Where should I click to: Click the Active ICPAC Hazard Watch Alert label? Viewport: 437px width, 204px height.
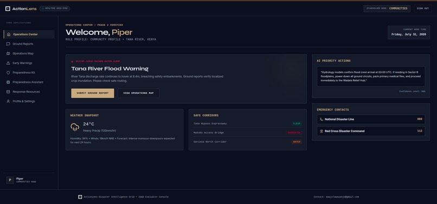pyautogui.click(x=98, y=61)
